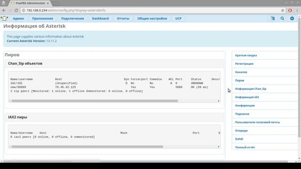This screenshot has height=169, width=301.
Task: Click the UNKNOWN status value
Action: pyautogui.click(x=197, y=83)
